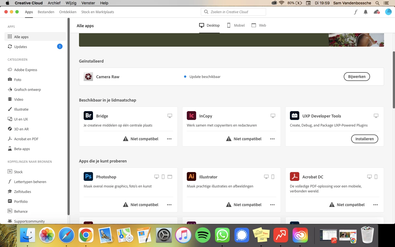The height and width of the screenshot is (247, 395).
Task: Open Photoshop more options menu
Action: pos(169,205)
